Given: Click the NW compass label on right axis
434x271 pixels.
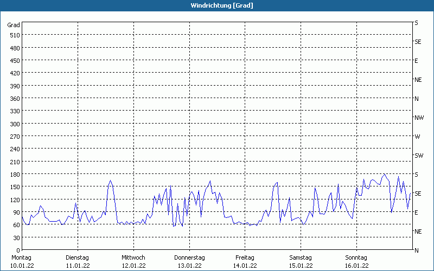Looking at the screenshot, I should point(419,118).
